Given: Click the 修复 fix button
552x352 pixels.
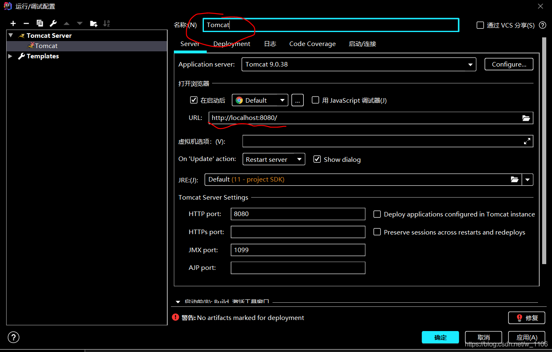Looking at the screenshot, I should pos(527,317).
